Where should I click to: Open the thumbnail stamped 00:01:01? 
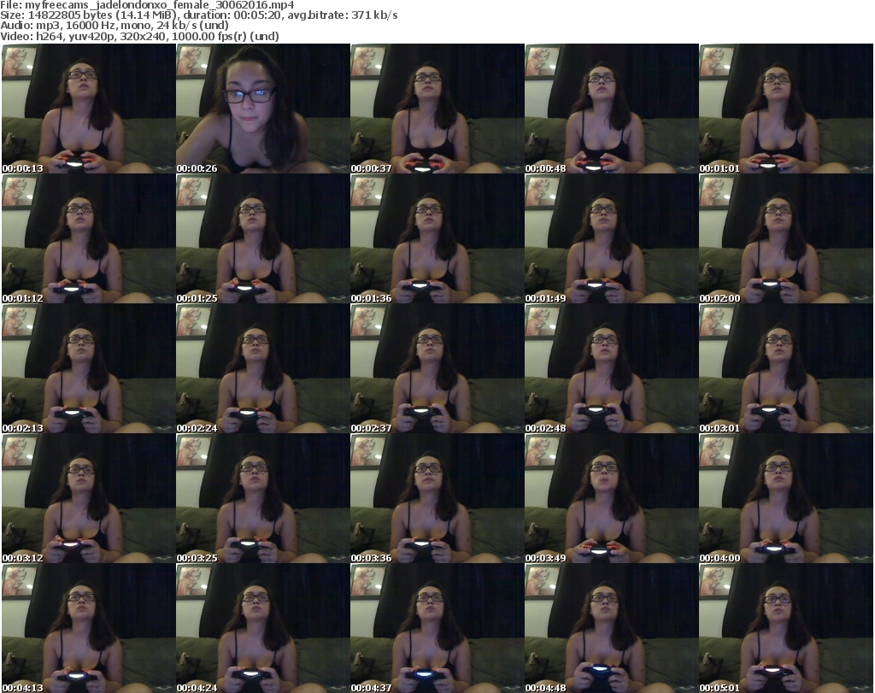(x=786, y=109)
